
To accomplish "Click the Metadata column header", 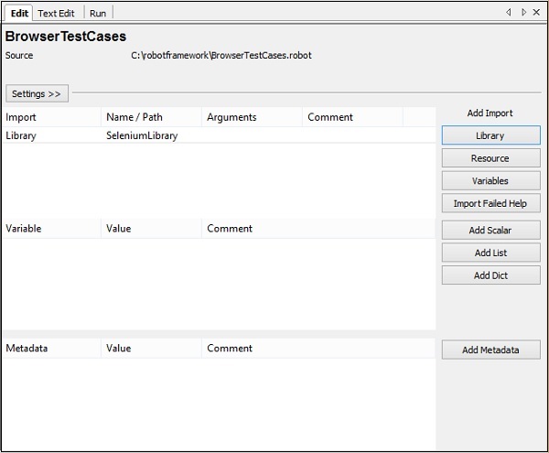I will [x=27, y=349].
